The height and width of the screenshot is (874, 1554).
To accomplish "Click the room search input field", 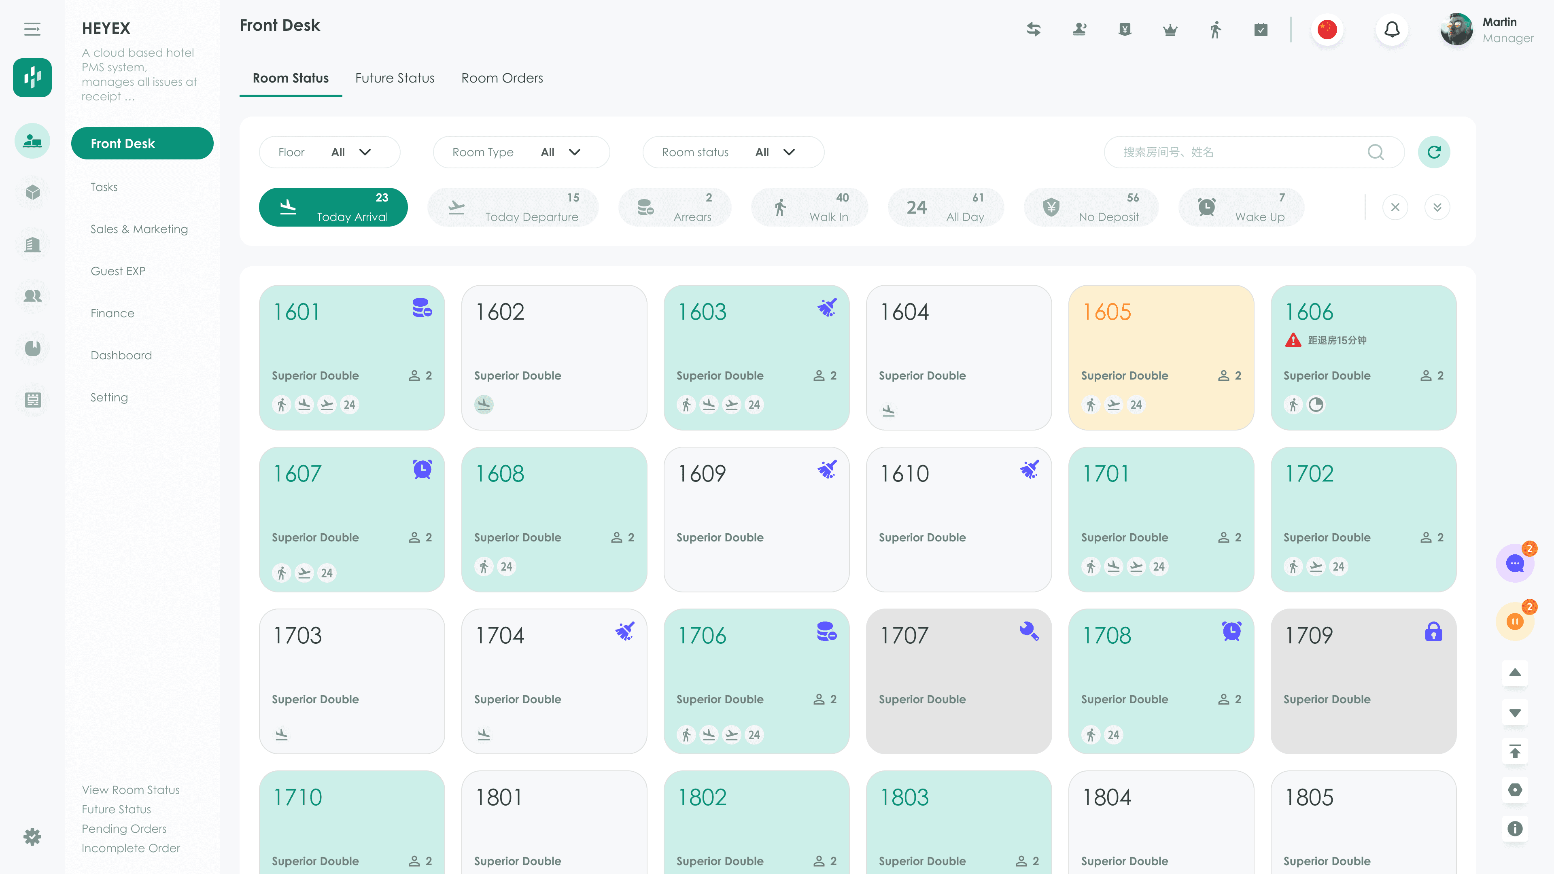I will [x=1237, y=152].
